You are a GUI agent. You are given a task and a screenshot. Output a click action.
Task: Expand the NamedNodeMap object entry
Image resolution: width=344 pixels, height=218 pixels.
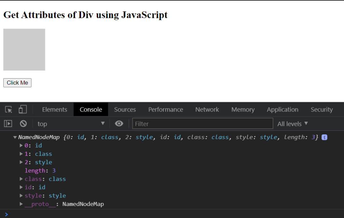pyautogui.click(x=15, y=137)
